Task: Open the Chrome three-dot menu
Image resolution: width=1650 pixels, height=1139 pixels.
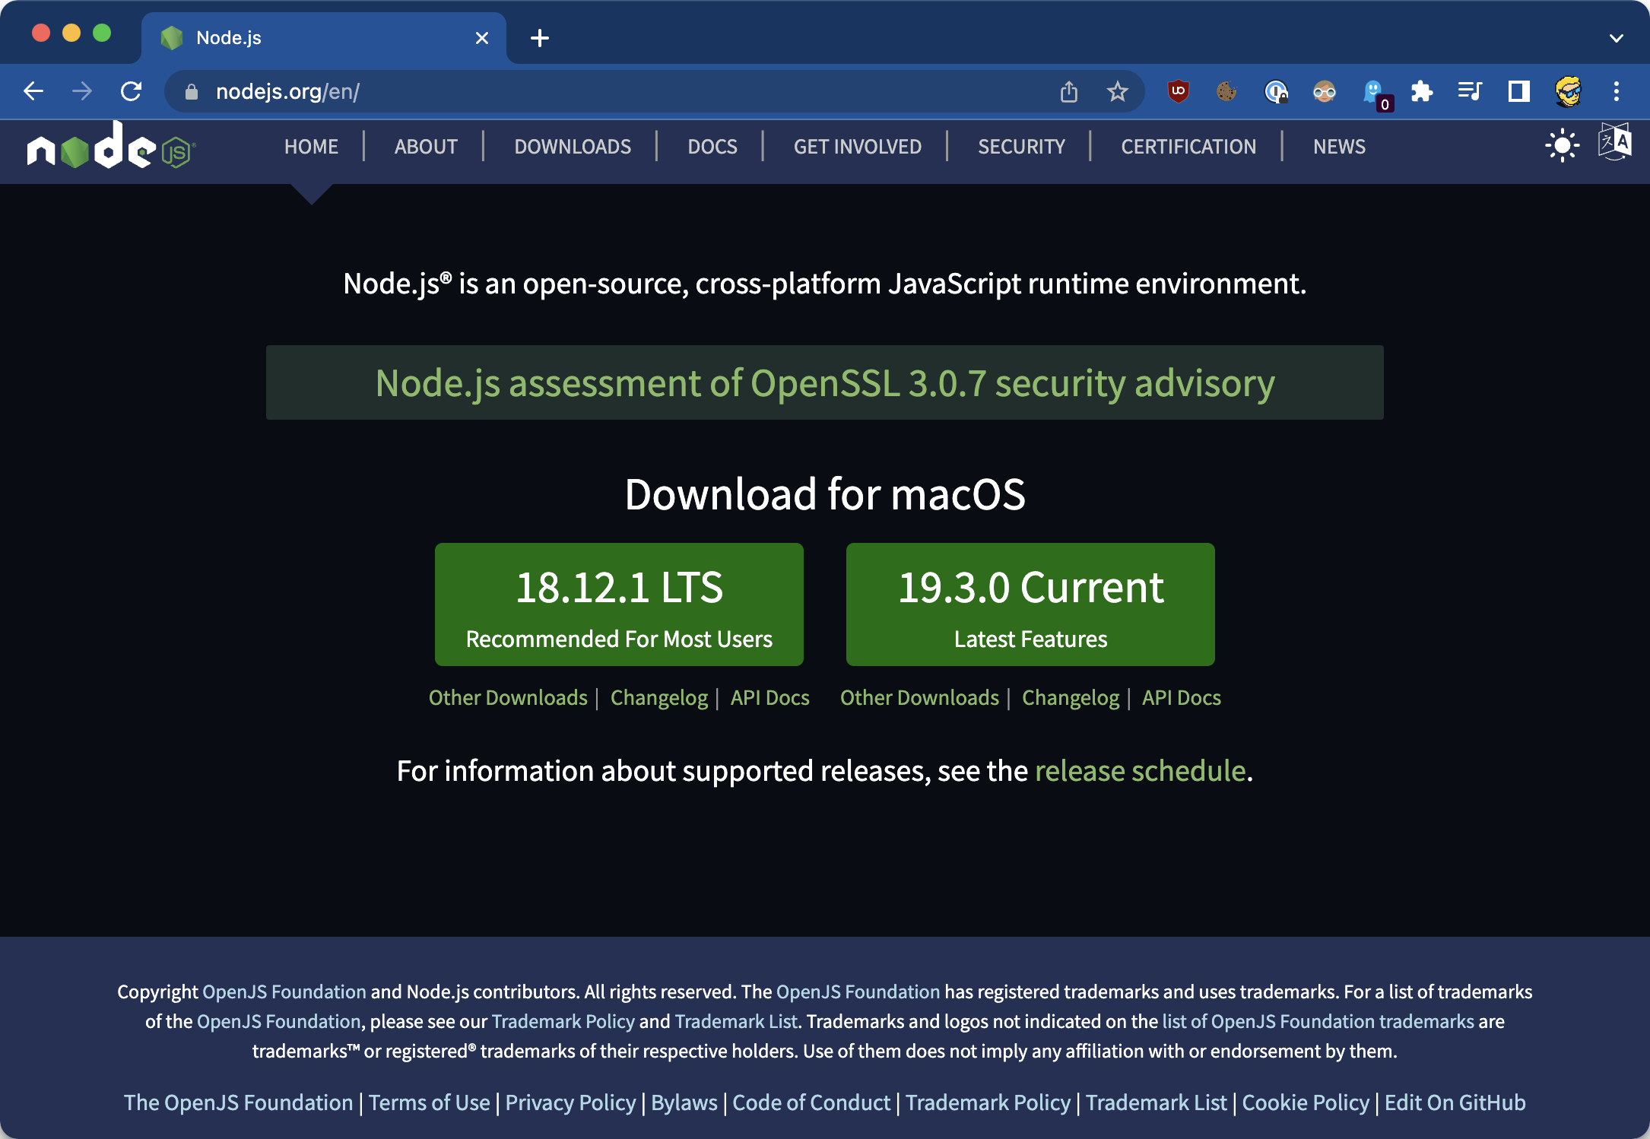Action: [1616, 92]
